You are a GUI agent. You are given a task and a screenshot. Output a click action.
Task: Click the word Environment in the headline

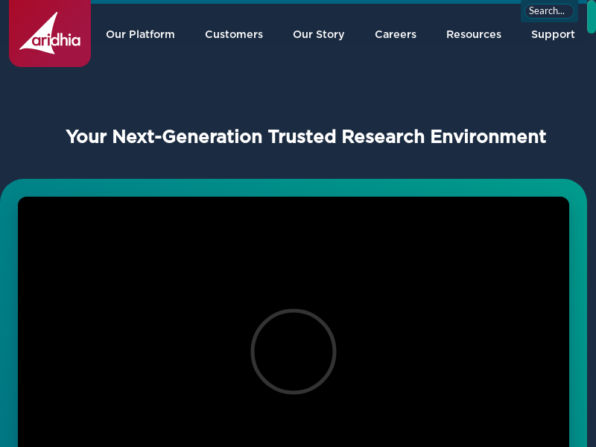(x=488, y=137)
